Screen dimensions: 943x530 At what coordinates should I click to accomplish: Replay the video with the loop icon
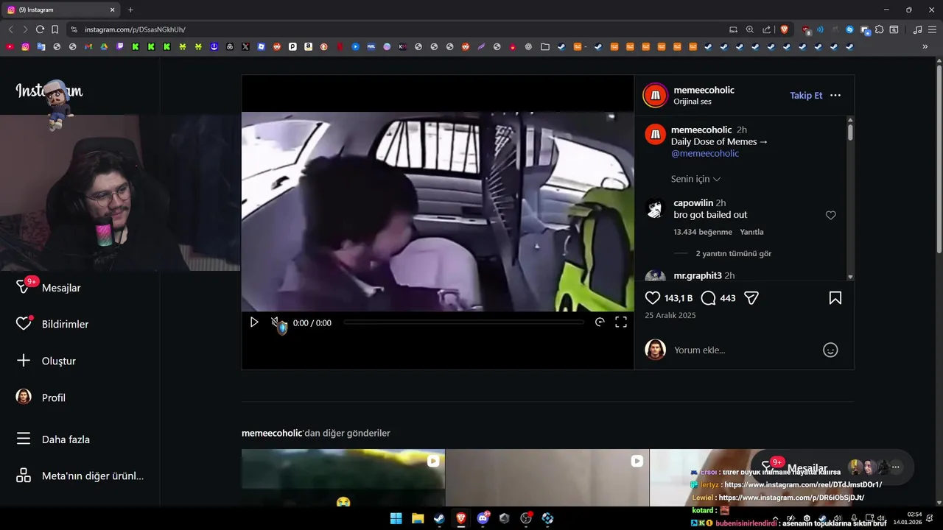point(600,322)
